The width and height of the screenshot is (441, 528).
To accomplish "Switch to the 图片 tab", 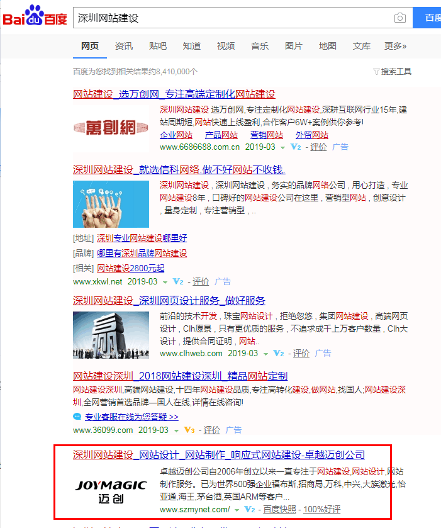I will (x=293, y=46).
